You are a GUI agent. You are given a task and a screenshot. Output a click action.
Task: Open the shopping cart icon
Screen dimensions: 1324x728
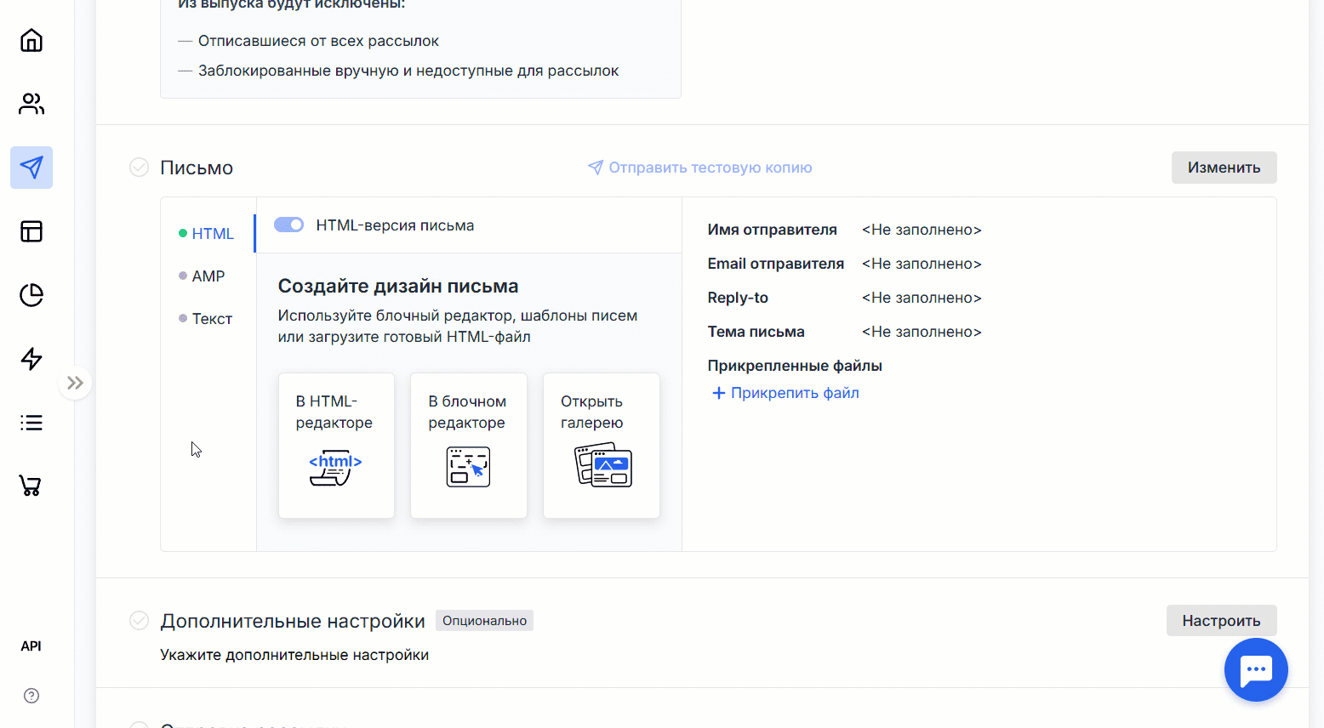[x=31, y=486]
